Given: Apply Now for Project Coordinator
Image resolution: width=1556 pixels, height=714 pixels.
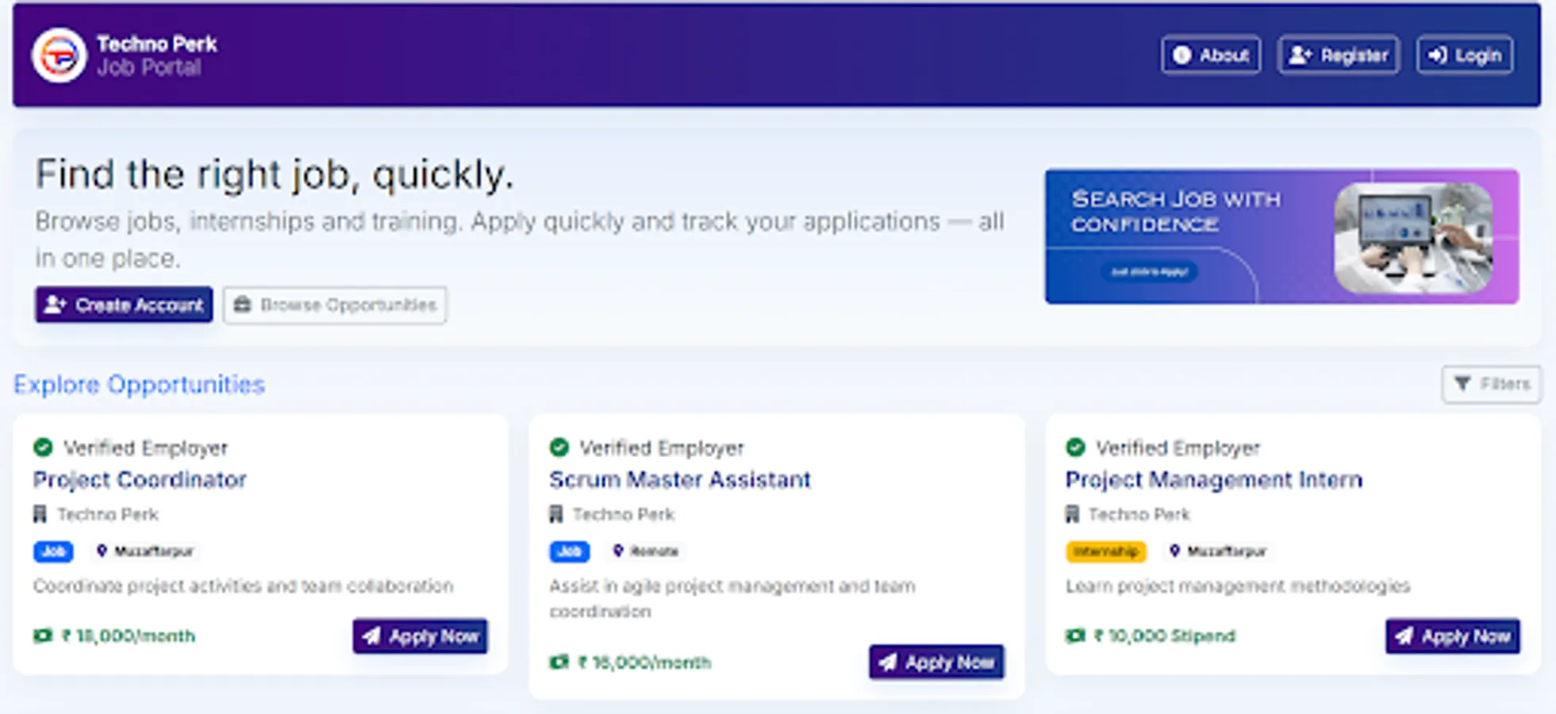Looking at the screenshot, I should tap(421, 636).
